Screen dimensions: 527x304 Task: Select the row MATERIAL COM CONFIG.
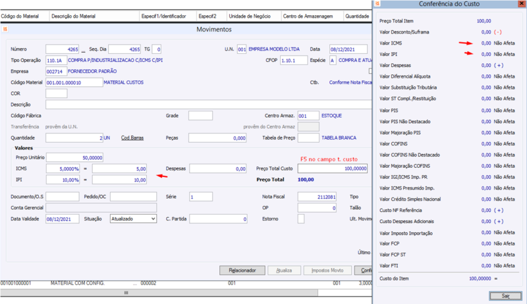[186, 283]
